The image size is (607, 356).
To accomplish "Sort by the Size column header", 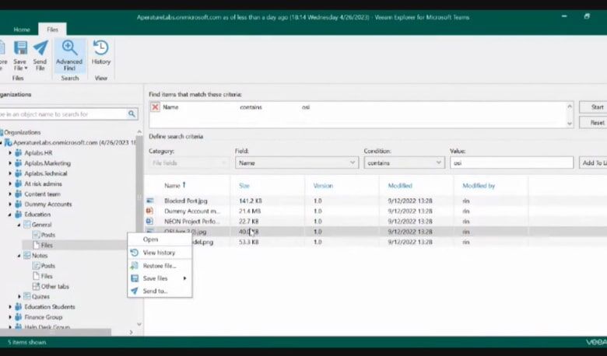I will point(244,186).
